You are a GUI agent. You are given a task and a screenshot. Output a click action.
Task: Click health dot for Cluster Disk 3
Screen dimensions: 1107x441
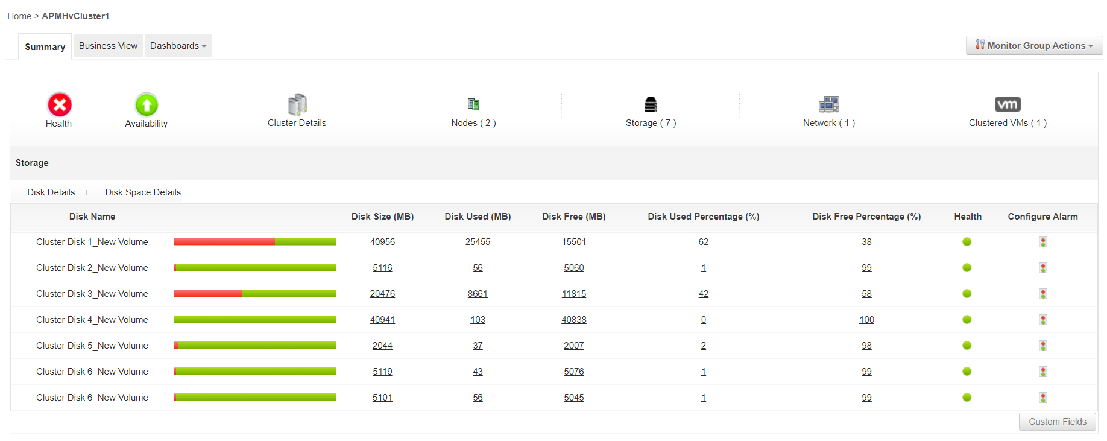pyautogui.click(x=967, y=294)
